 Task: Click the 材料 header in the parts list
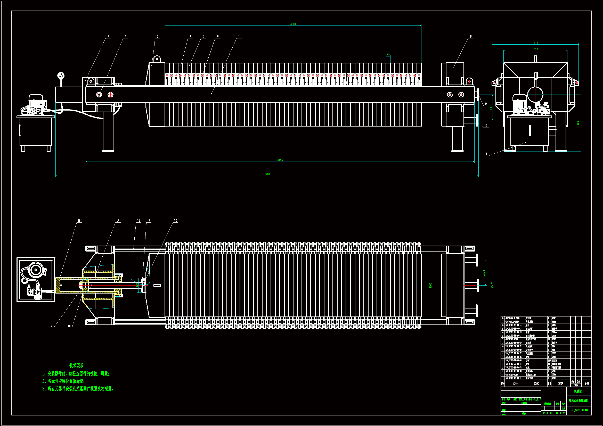[561, 383]
